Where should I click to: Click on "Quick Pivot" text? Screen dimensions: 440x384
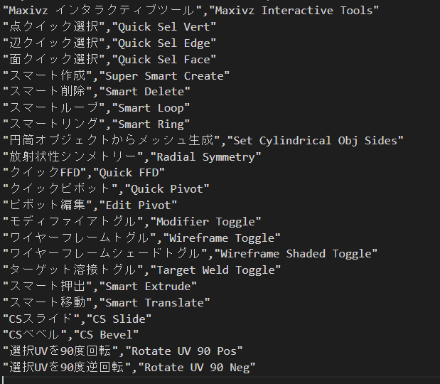(167, 189)
